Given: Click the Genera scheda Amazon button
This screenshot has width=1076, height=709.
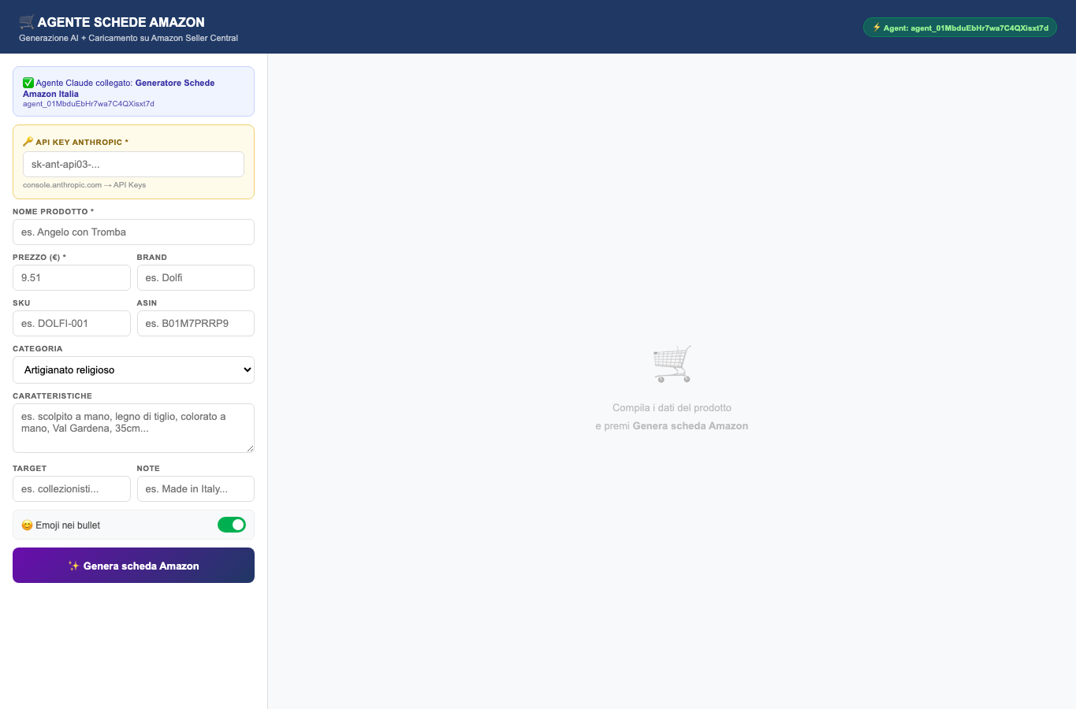Looking at the screenshot, I should coord(133,566).
